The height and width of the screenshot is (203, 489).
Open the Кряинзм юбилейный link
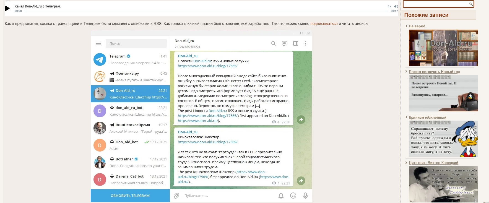point(428,117)
